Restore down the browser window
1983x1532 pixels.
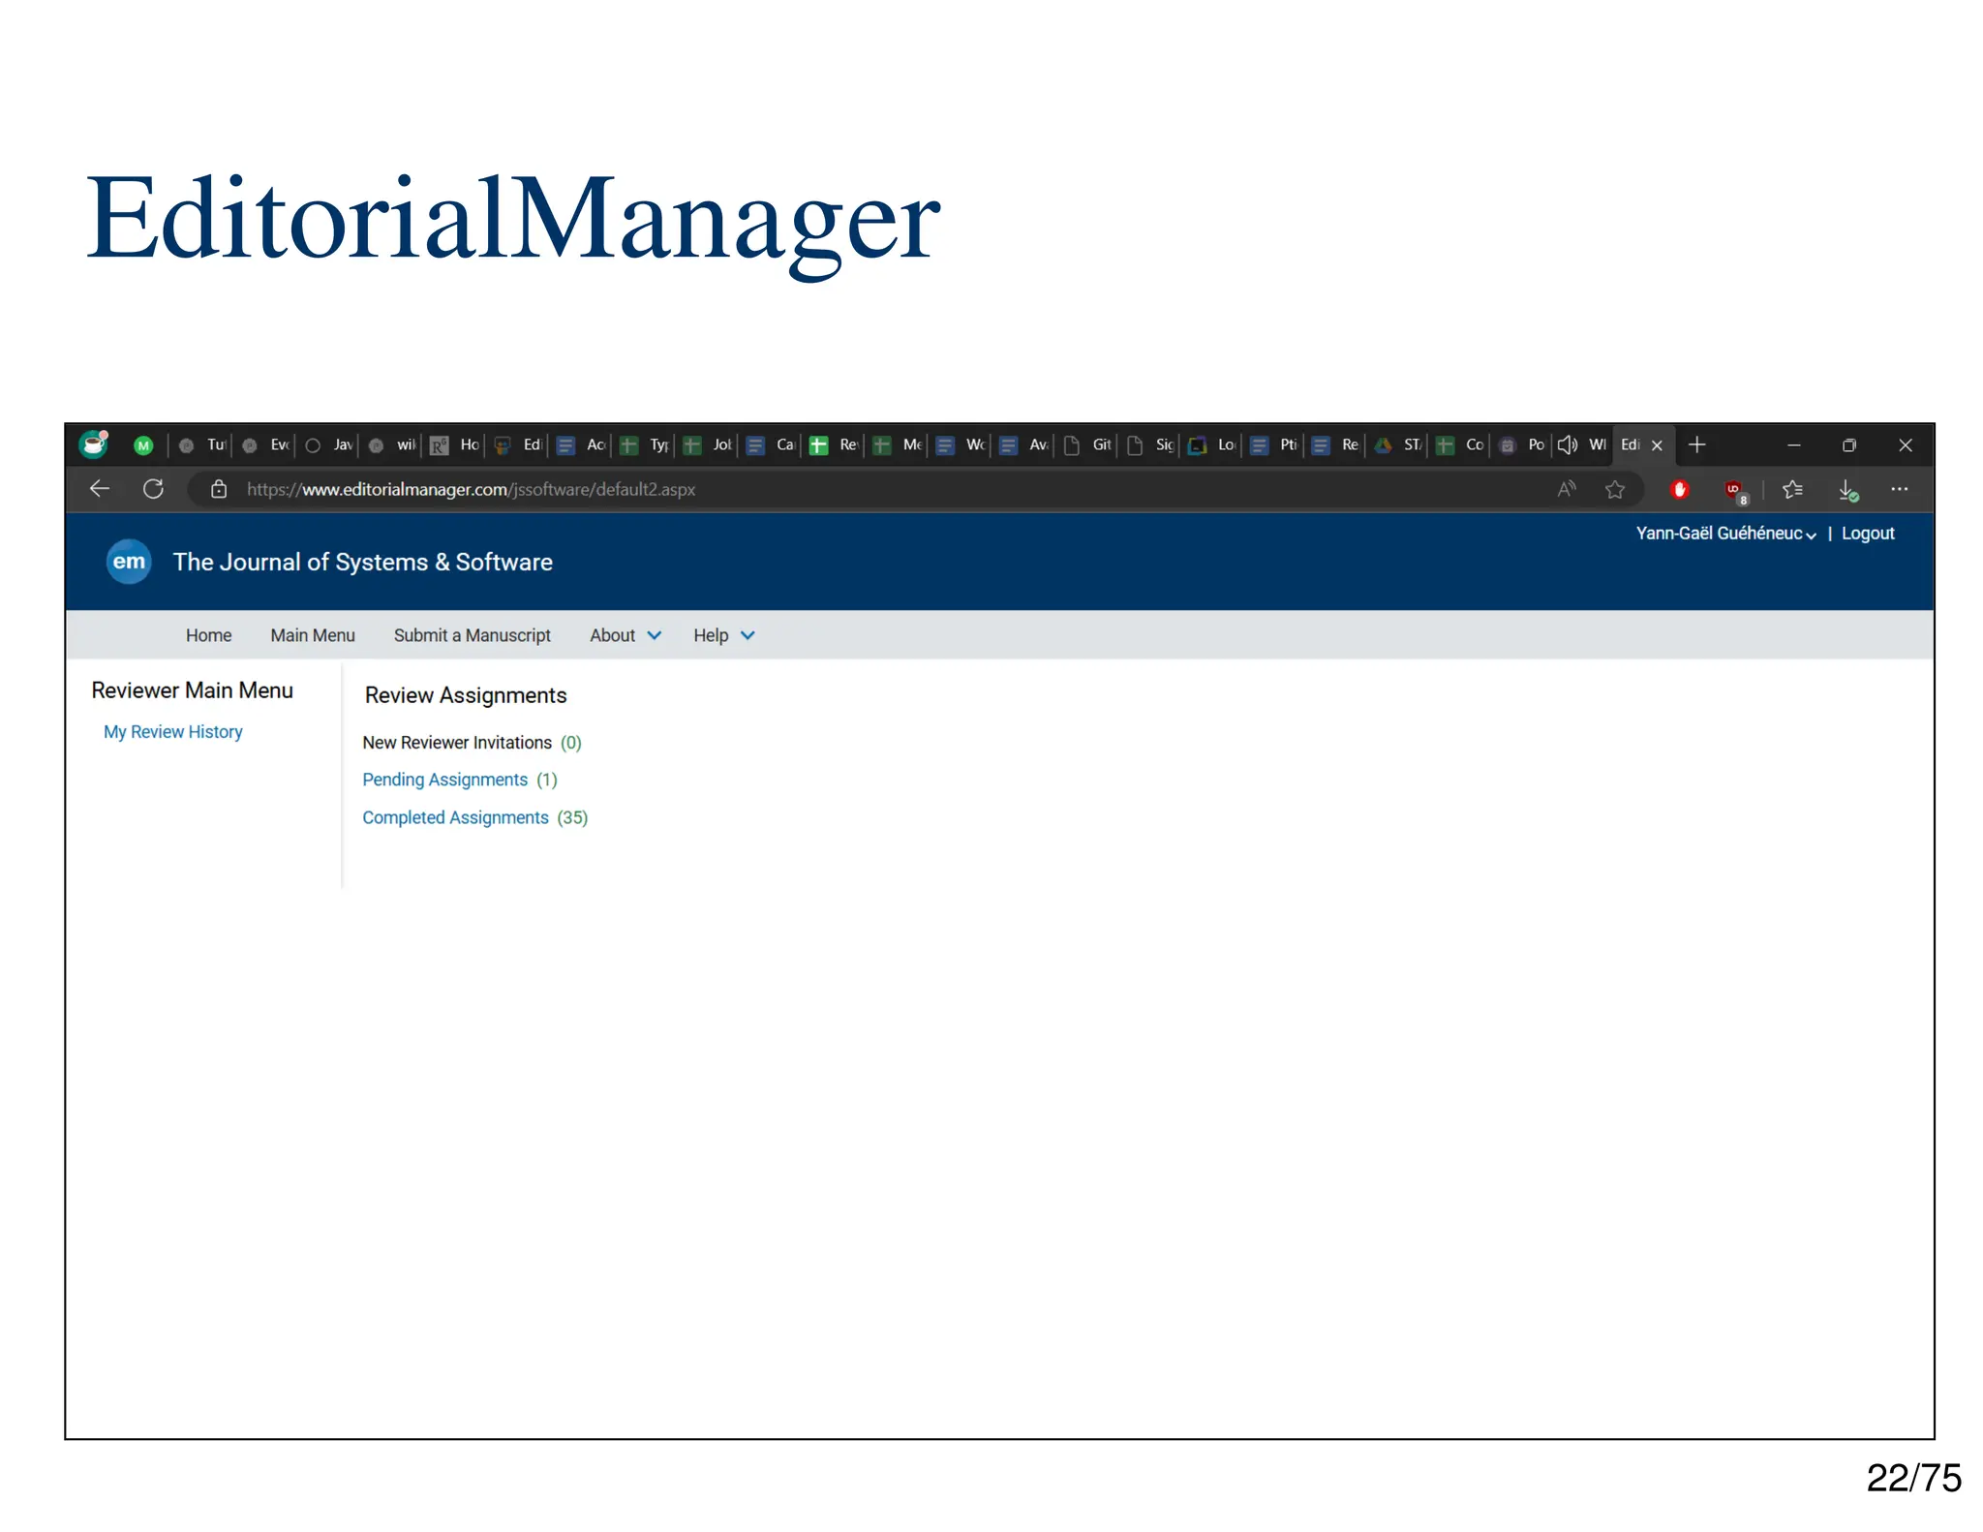[1849, 445]
